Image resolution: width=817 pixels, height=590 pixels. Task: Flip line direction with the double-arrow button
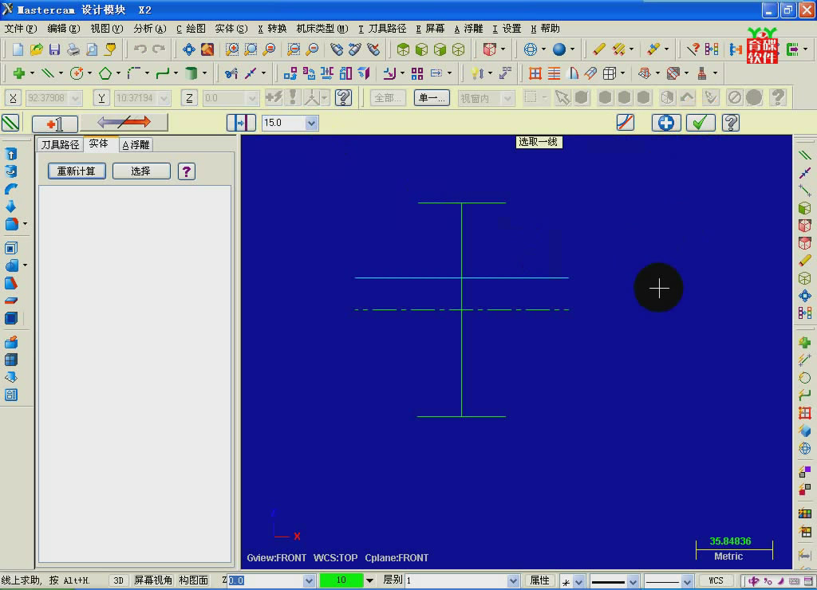click(x=124, y=122)
